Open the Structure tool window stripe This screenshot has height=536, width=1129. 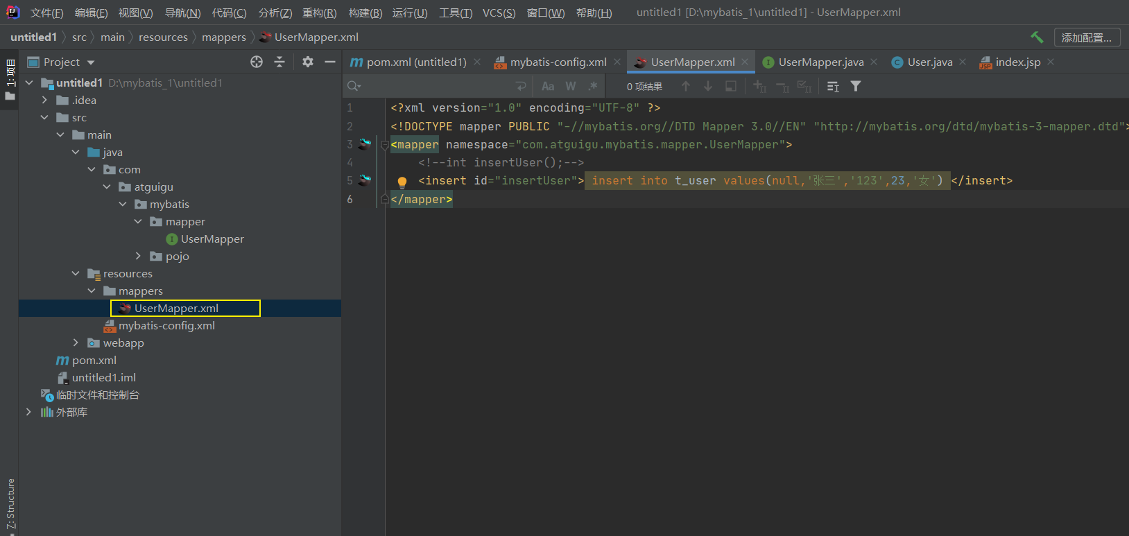pyautogui.click(x=10, y=505)
